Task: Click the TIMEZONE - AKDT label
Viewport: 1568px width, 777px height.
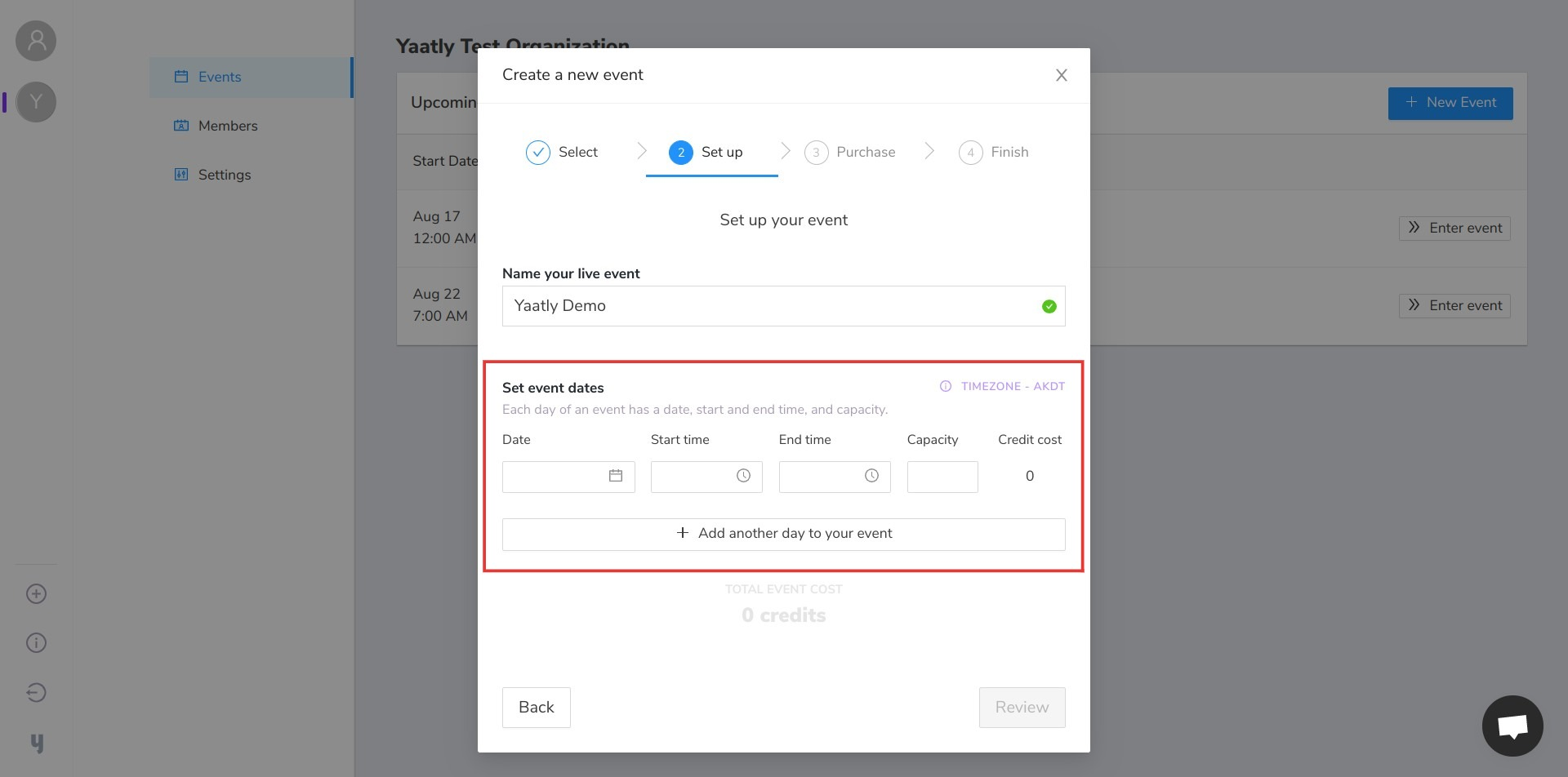Action: 1013,386
